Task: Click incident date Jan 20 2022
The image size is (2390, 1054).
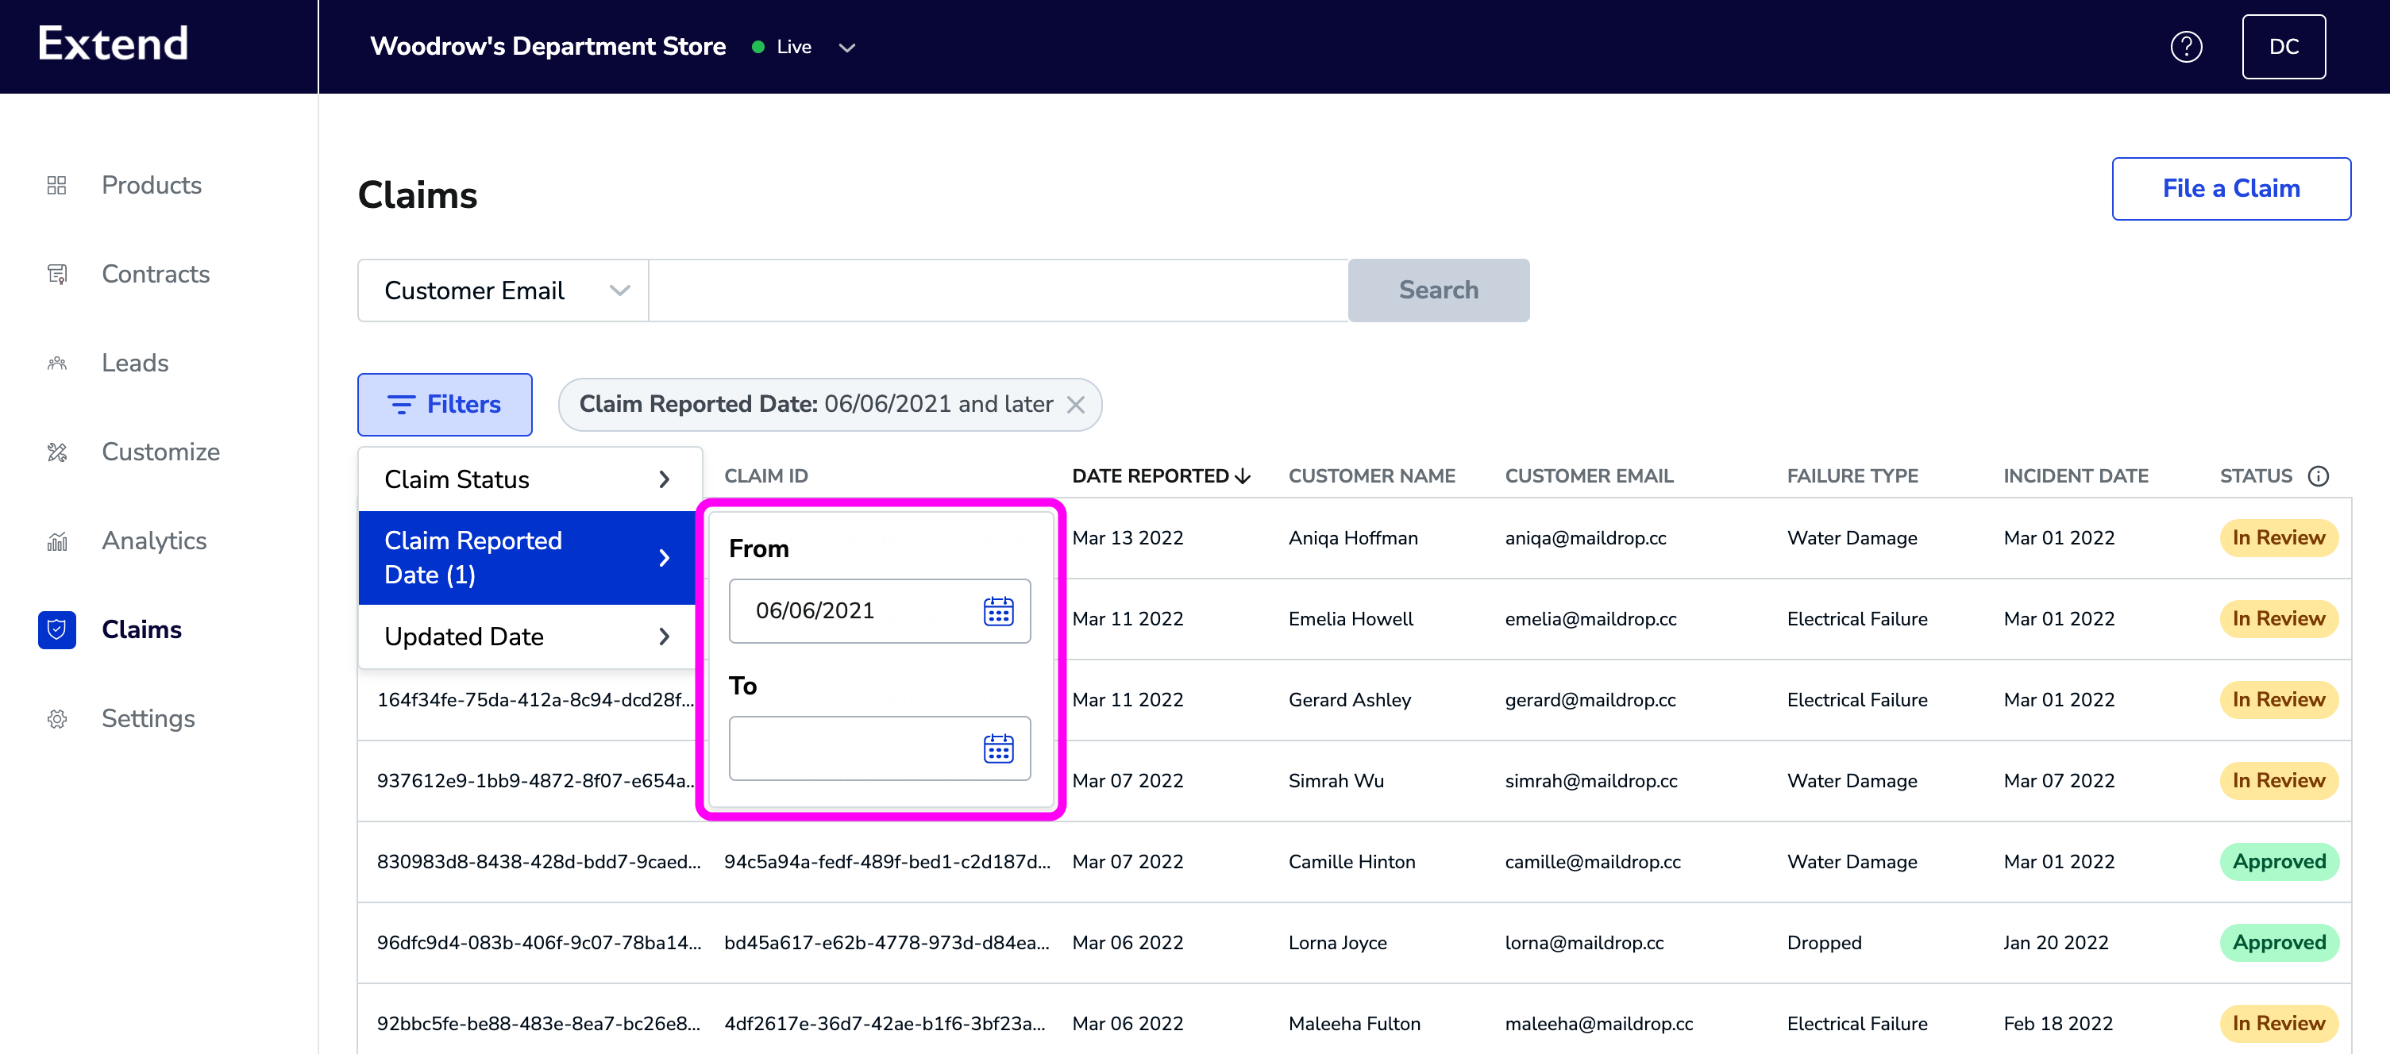Action: point(2055,943)
